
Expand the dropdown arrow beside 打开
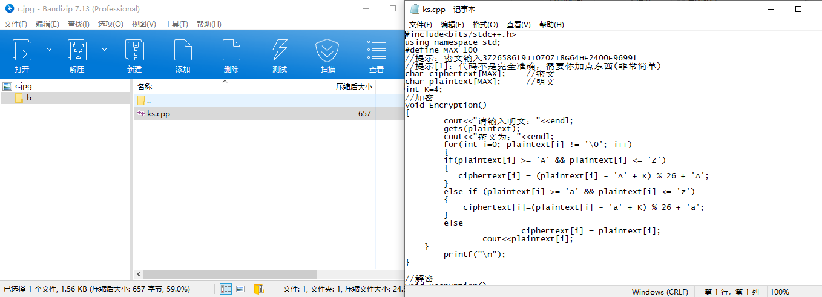[x=50, y=49]
